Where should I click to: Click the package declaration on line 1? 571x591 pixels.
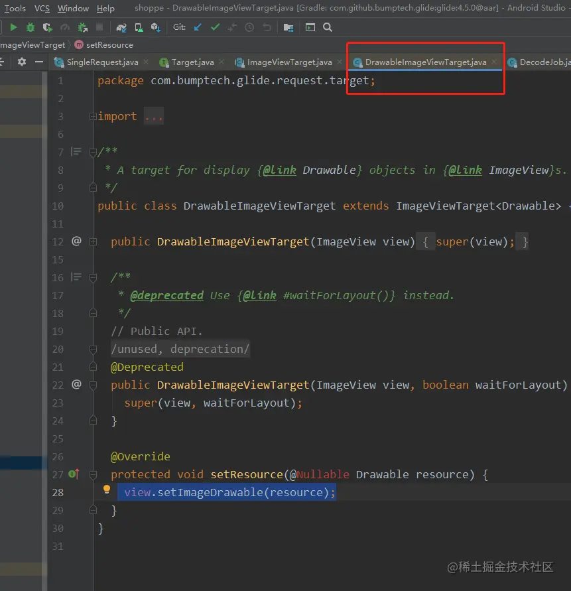pos(236,81)
